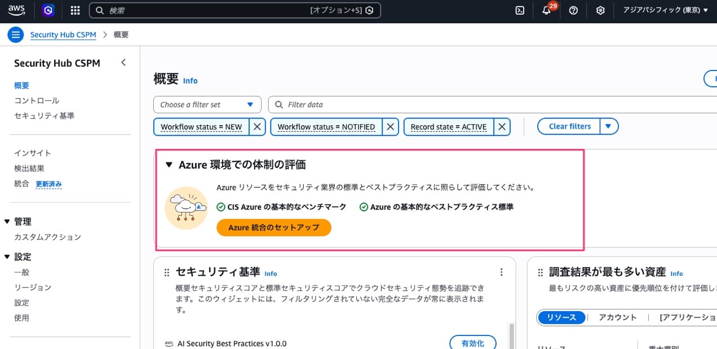Open セキュリティ基準 in sidebar
717x349 pixels.
click(x=44, y=116)
